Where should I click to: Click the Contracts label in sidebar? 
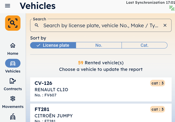(13, 89)
